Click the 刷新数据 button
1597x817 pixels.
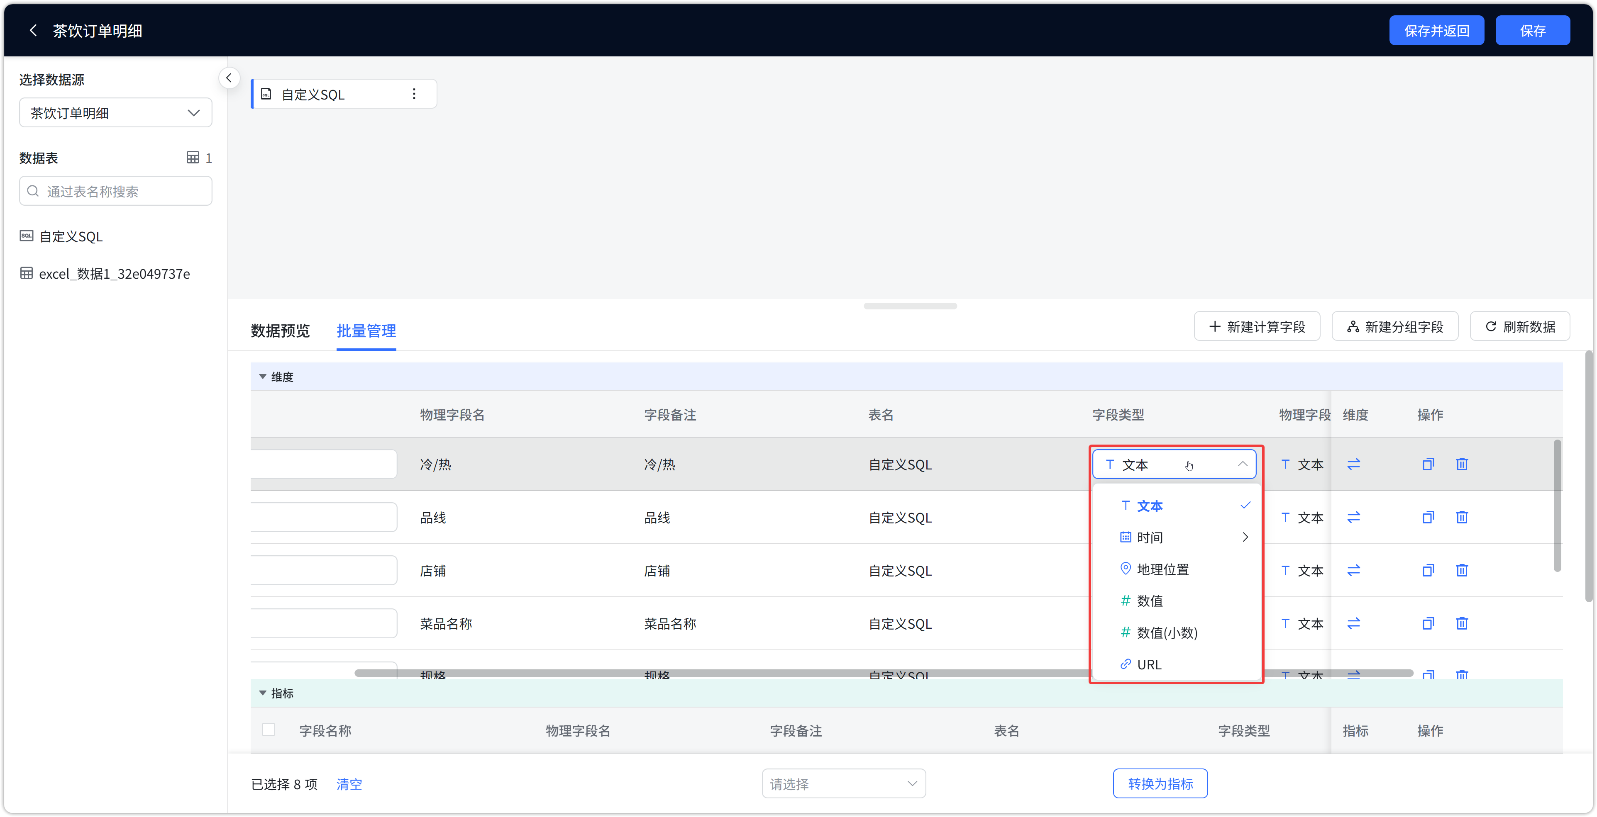tap(1520, 326)
